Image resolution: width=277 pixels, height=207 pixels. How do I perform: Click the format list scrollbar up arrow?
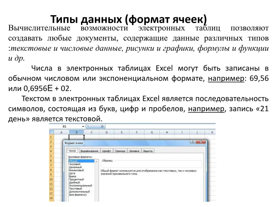click(96, 161)
